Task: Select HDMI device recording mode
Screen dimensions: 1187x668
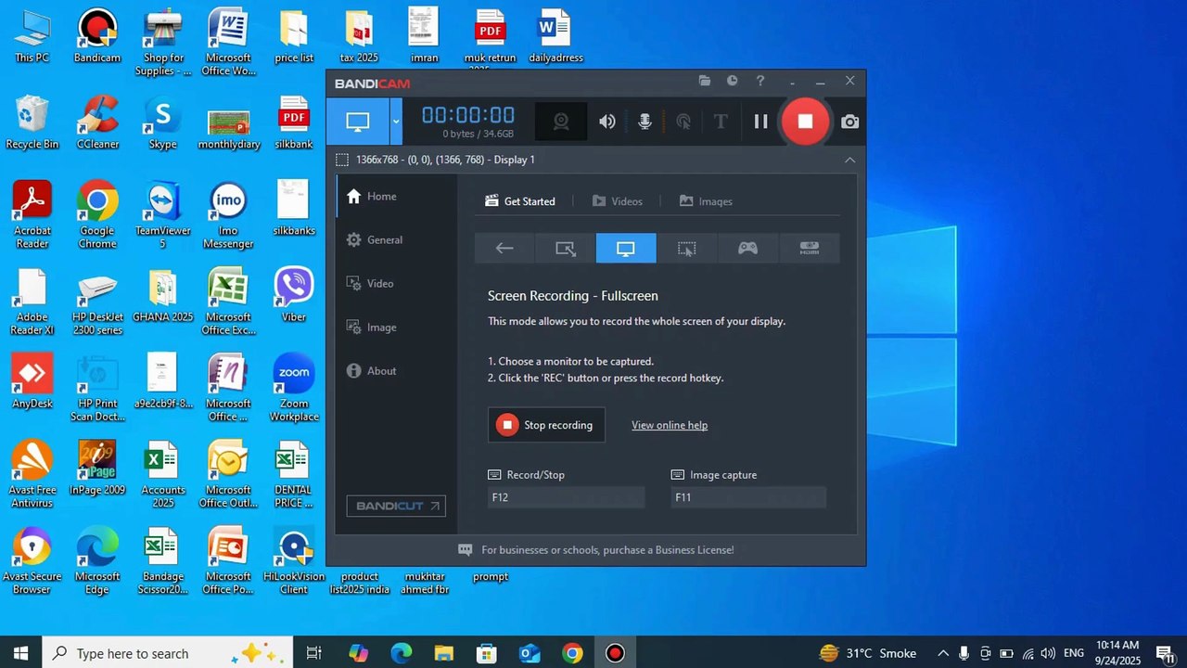Action: pyautogui.click(x=810, y=249)
